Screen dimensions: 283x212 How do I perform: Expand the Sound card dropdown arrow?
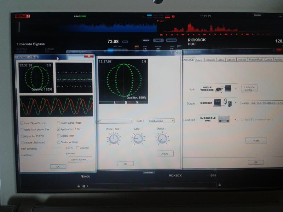point(235,119)
